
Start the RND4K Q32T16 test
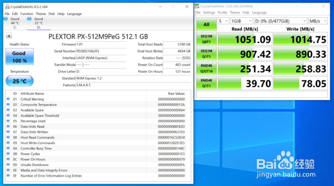[206, 68]
